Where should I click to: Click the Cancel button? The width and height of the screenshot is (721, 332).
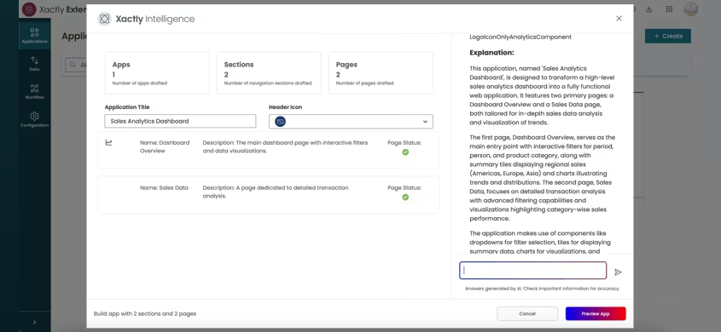527,313
